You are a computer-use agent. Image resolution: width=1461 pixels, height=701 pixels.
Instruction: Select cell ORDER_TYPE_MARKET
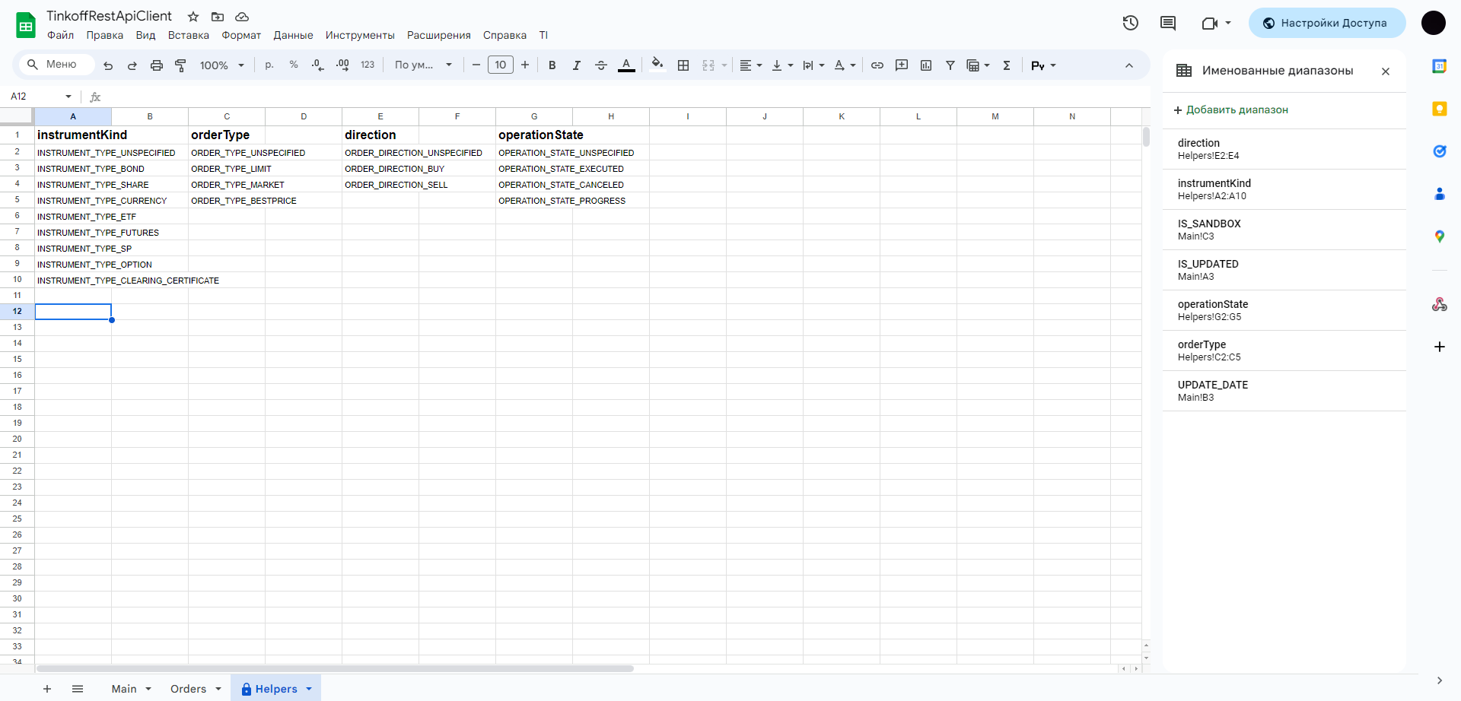tap(227, 185)
